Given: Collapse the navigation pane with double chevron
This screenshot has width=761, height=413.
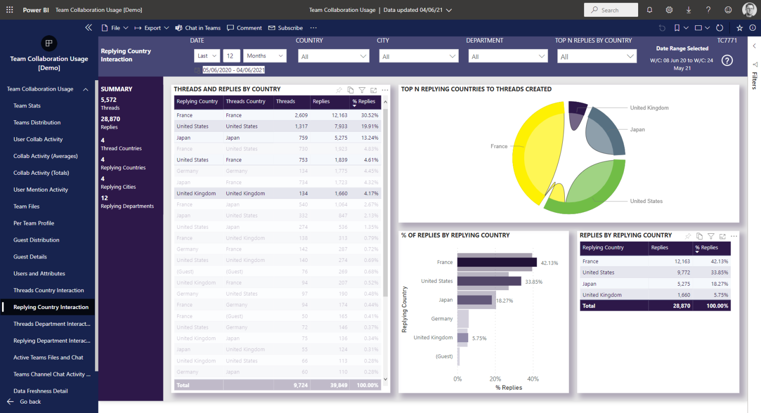Looking at the screenshot, I should pos(89,28).
